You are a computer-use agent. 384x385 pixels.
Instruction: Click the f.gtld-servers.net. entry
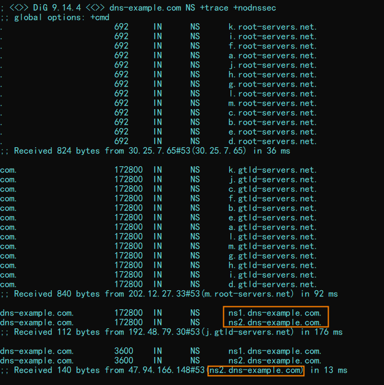pyautogui.click(x=273, y=198)
